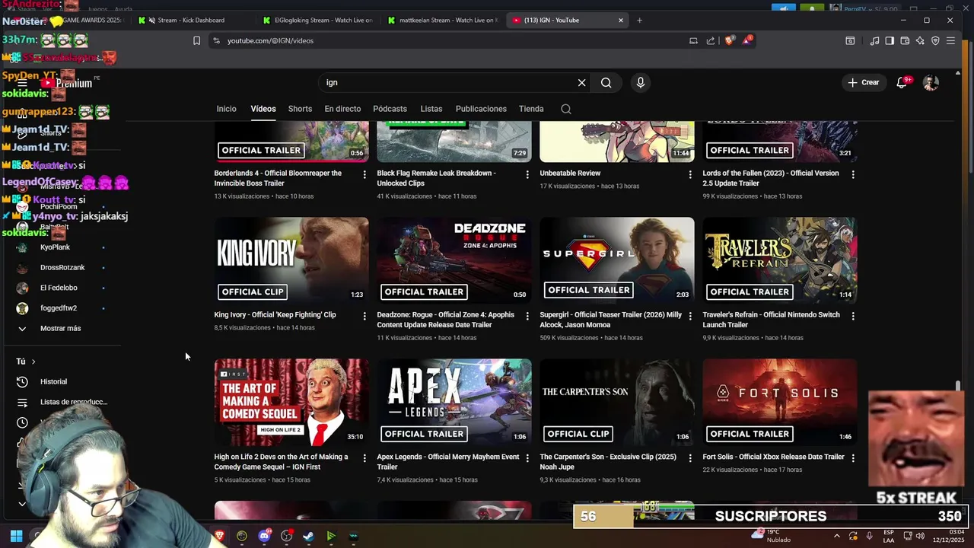The width and height of the screenshot is (974, 548).
Task: Open the Brave hamburger main menu
Action: (x=950, y=40)
